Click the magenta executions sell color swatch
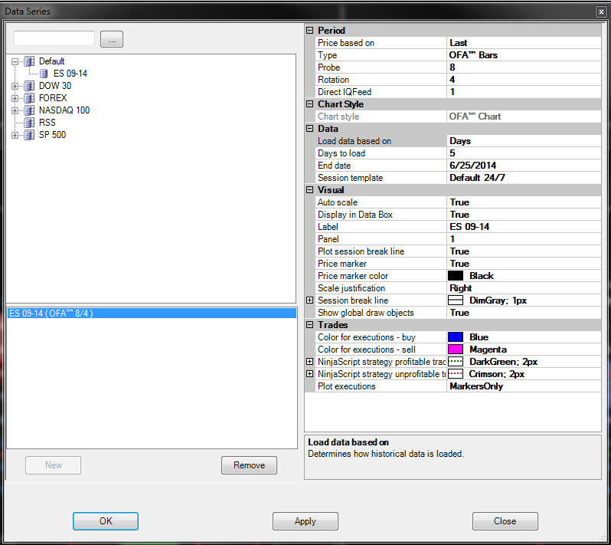Screen dimensions: 611x545 (x=456, y=350)
